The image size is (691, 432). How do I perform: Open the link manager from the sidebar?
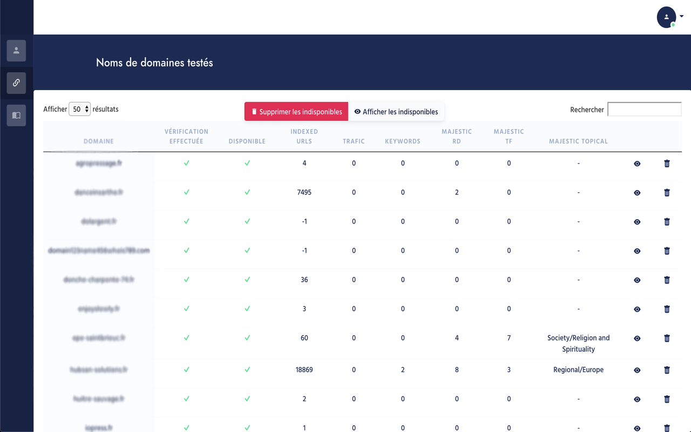16,83
